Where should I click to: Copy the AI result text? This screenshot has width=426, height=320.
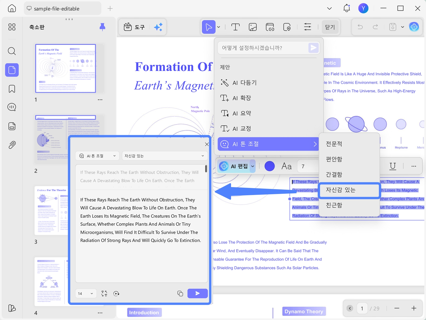180,293
